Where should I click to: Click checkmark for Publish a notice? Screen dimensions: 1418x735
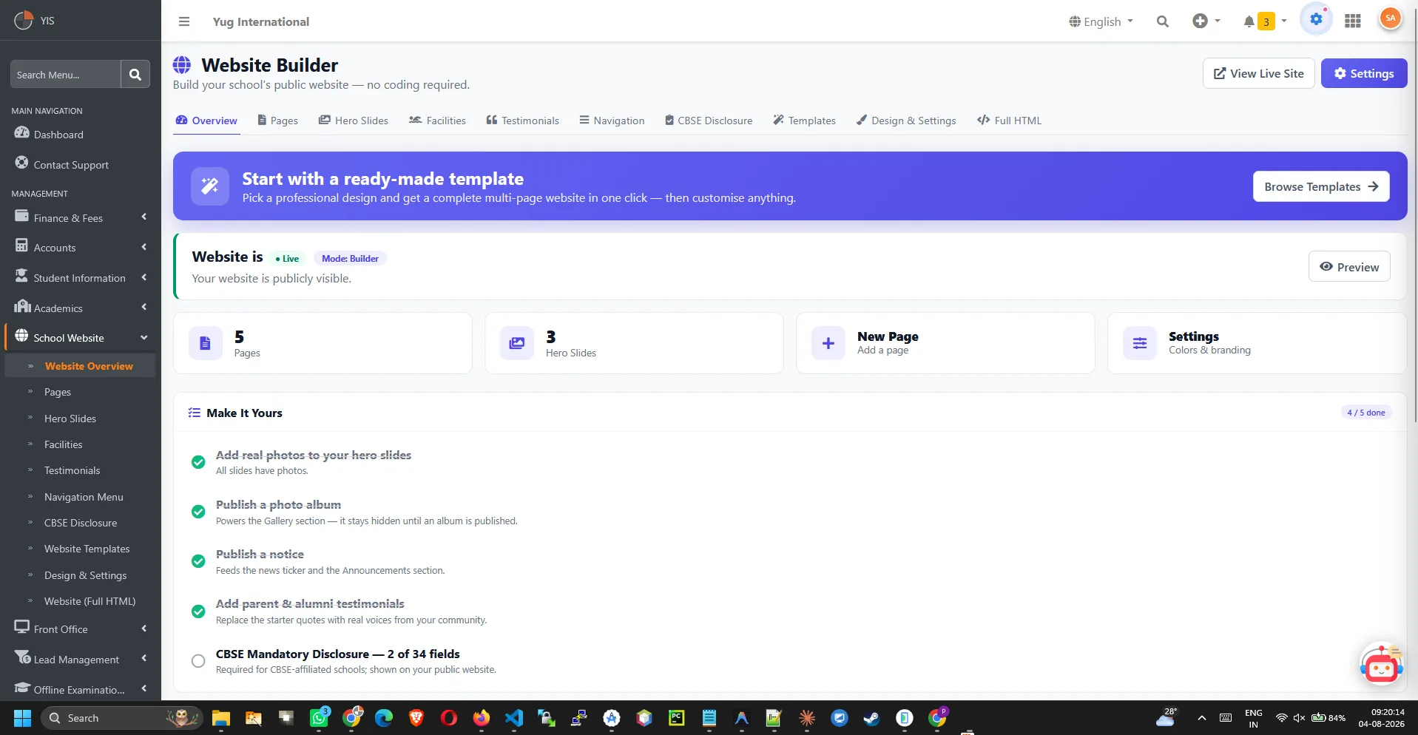click(198, 561)
